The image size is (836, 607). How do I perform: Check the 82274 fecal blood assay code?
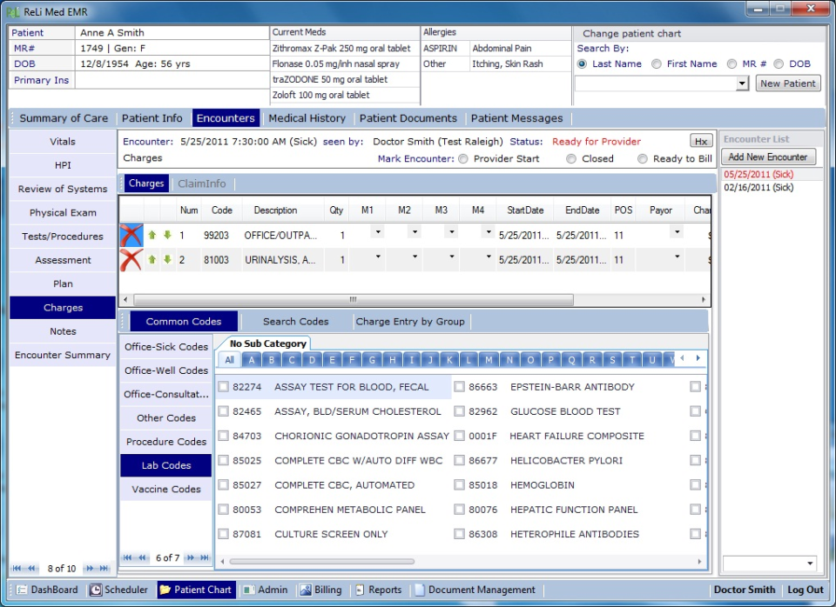point(224,387)
